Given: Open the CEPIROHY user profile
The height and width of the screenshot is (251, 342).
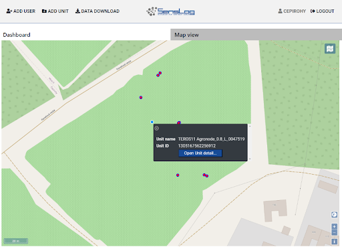Looking at the screenshot, I should (292, 11).
